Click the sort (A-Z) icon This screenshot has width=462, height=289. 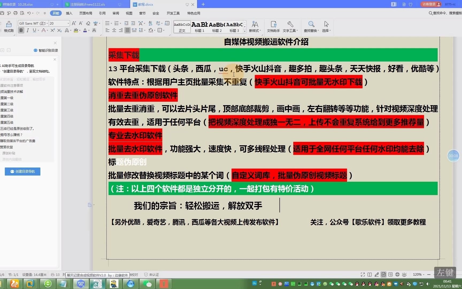click(x=150, y=23)
